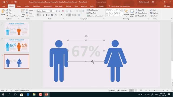Open Windows Start menu
This screenshot has height=97, width=173.
click(x=3, y=95)
